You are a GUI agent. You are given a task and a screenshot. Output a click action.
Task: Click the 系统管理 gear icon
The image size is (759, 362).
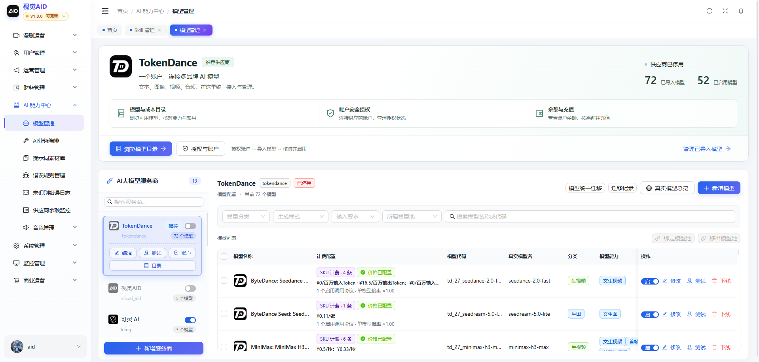(16, 246)
